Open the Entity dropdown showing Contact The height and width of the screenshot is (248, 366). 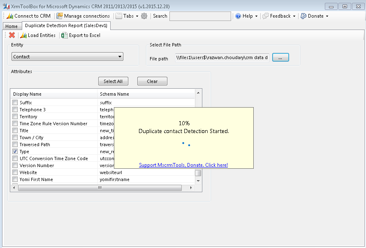(67, 57)
